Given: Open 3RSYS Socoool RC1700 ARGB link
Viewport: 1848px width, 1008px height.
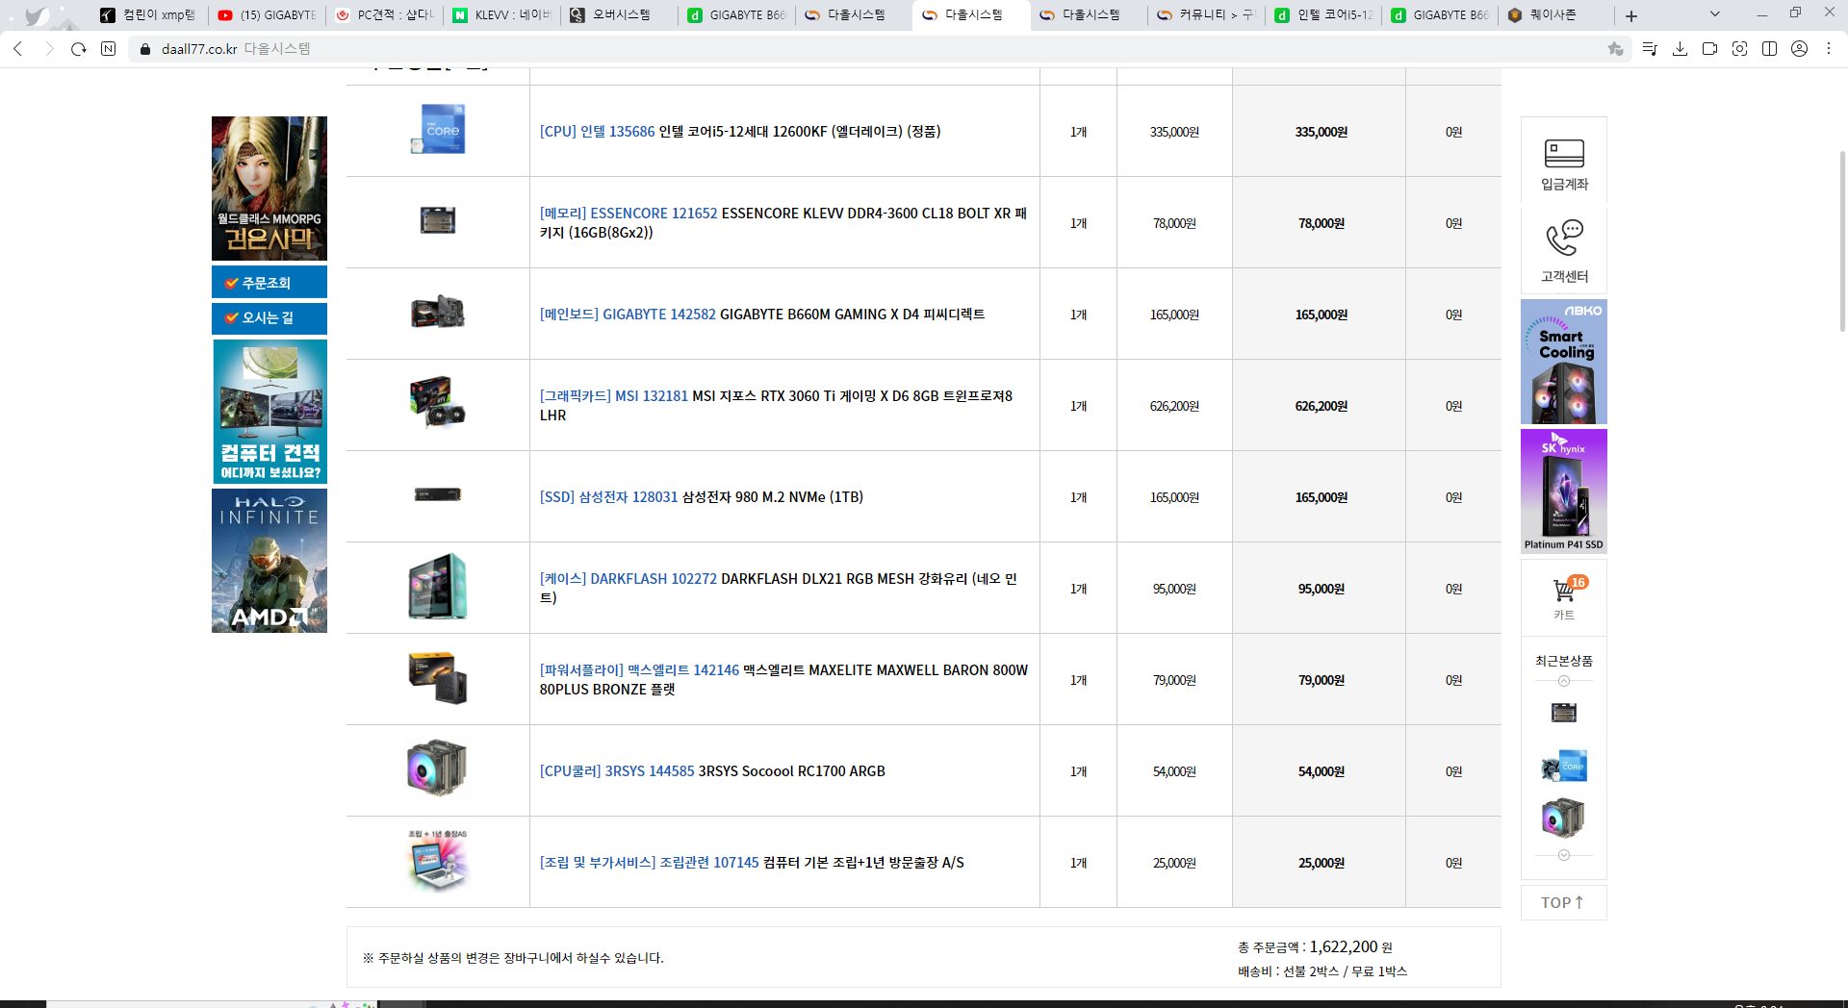Looking at the screenshot, I should click(x=712, y=771).
